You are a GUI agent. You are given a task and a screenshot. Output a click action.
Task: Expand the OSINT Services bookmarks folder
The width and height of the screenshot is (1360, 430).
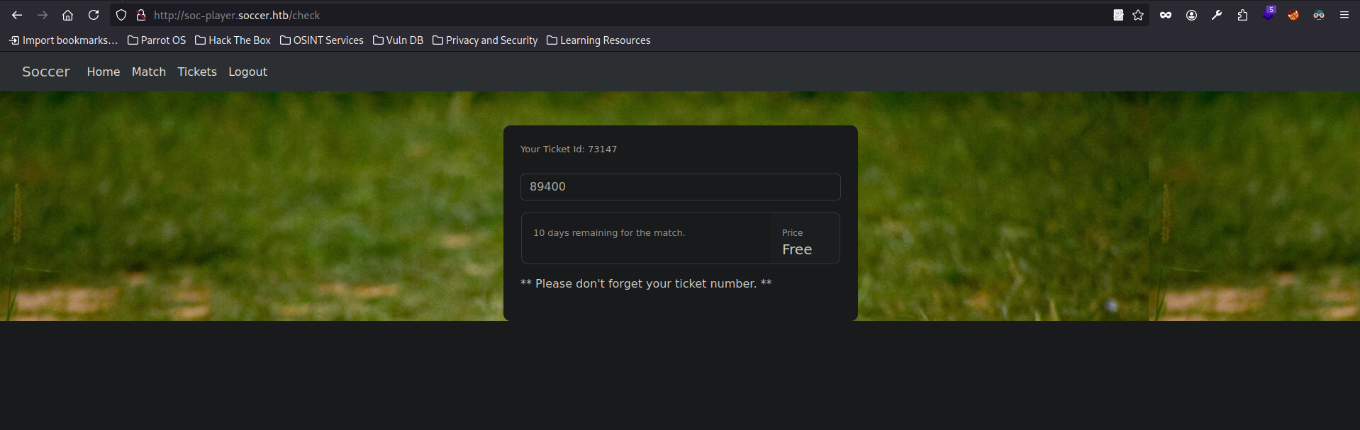322,40
